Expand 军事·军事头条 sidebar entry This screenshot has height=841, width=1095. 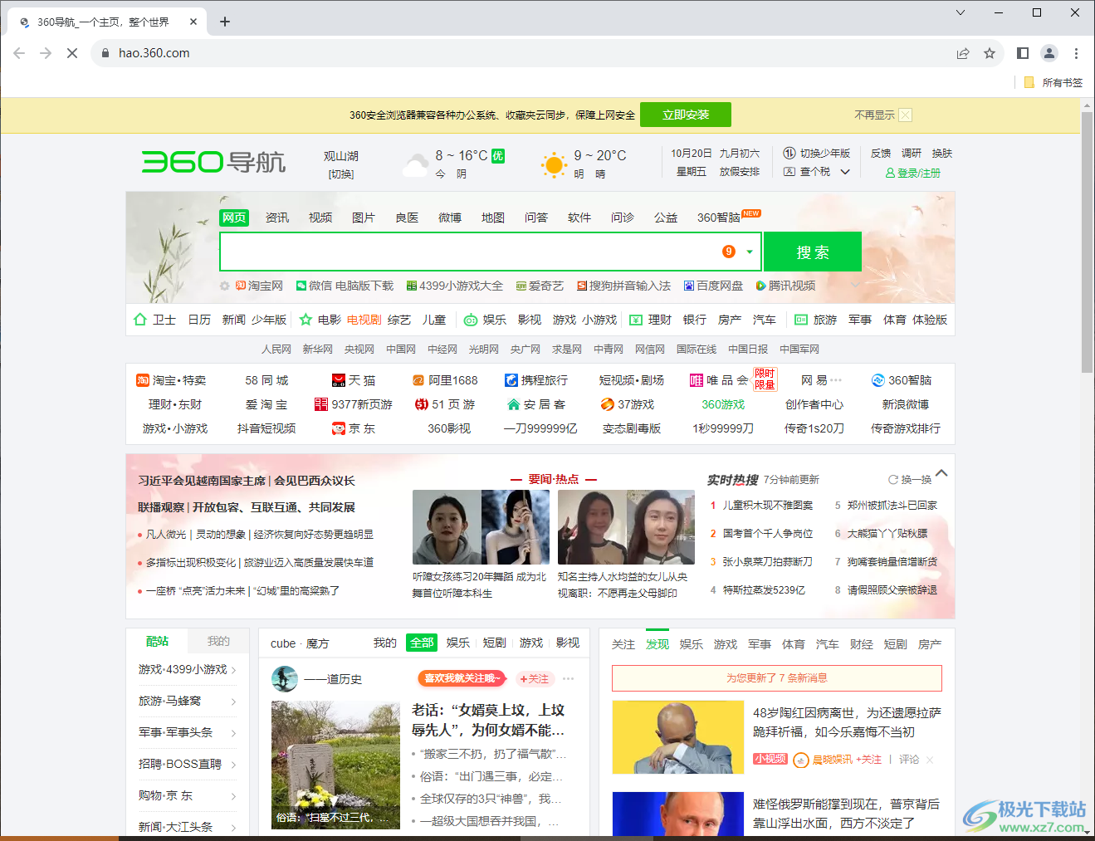click(233, 733)
